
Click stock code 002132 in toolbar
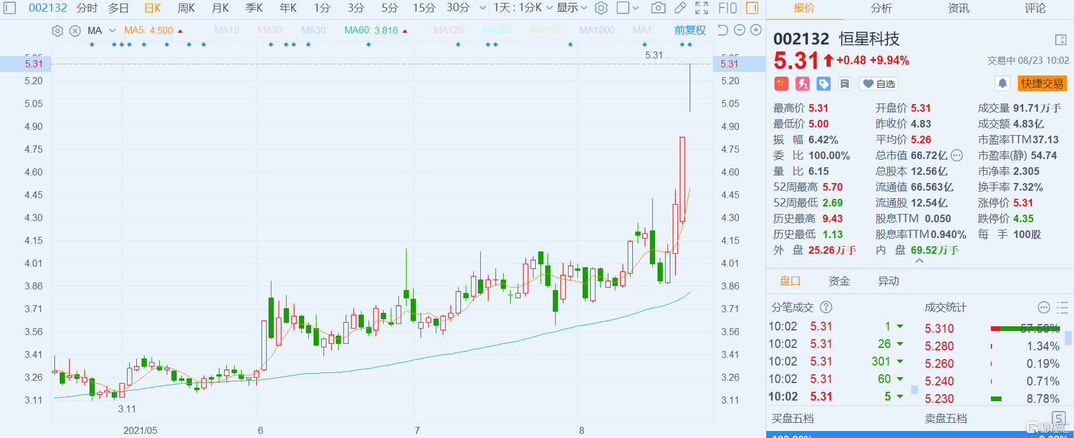(x=48, y=8)
